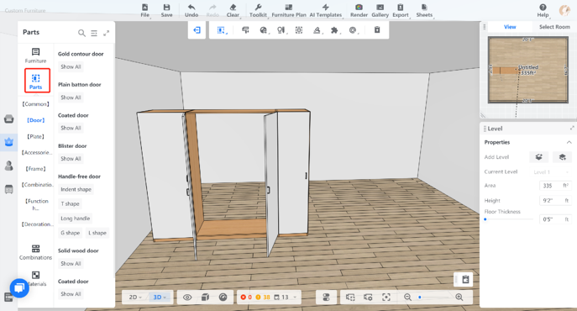The image size is (577, 311).
Task: Open the Toolkit menu
Action: point(258,11)
